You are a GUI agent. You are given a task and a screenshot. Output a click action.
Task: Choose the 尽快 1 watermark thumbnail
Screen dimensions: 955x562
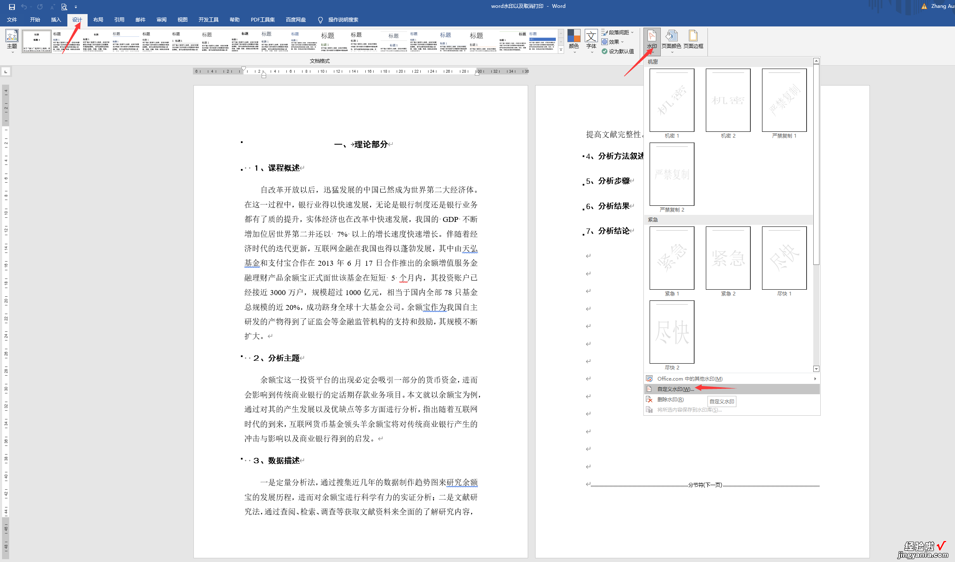[x=784, y=258]
